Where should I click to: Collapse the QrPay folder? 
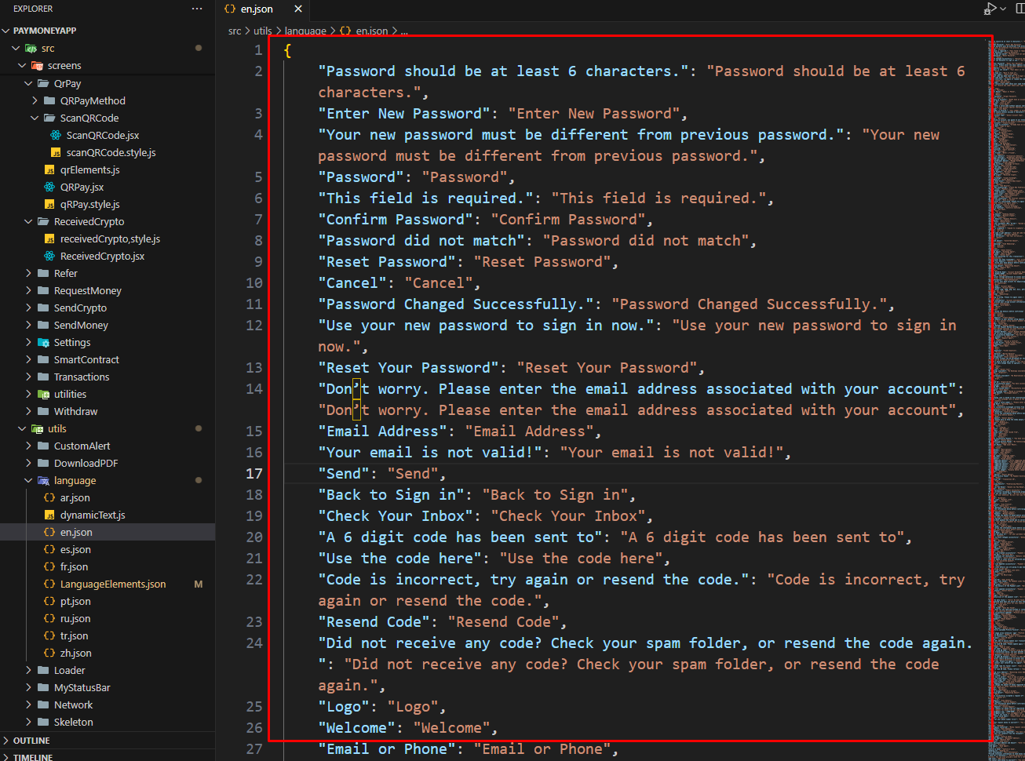(28, 83)
